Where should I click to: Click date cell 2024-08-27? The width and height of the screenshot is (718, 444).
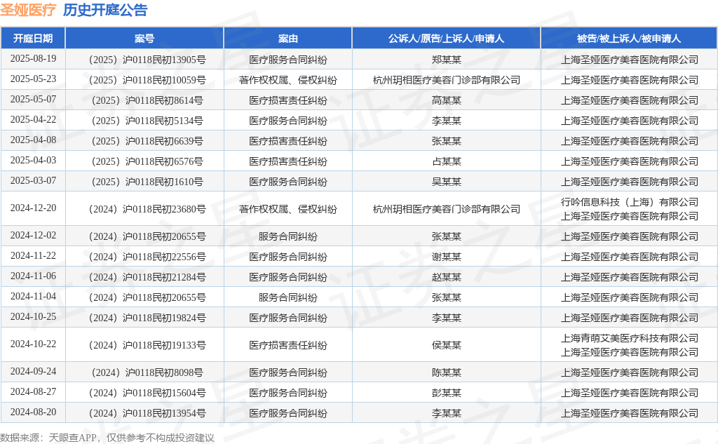(33, 391)
